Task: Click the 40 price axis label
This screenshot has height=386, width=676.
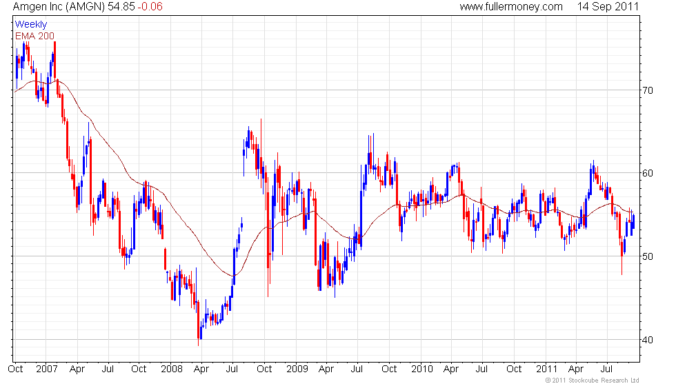Action: click(648, 340)
